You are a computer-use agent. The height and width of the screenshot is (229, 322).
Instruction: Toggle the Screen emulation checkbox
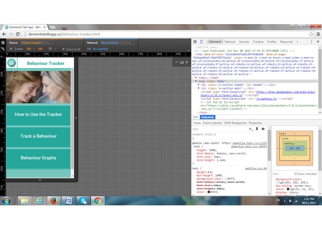click(11, 49)
